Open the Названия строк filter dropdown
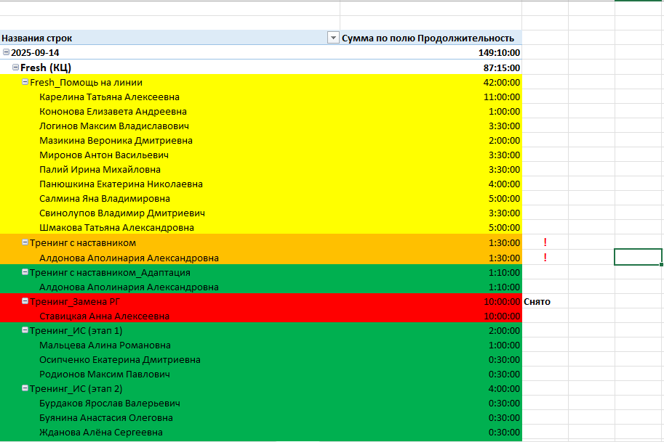 [333, 38]
